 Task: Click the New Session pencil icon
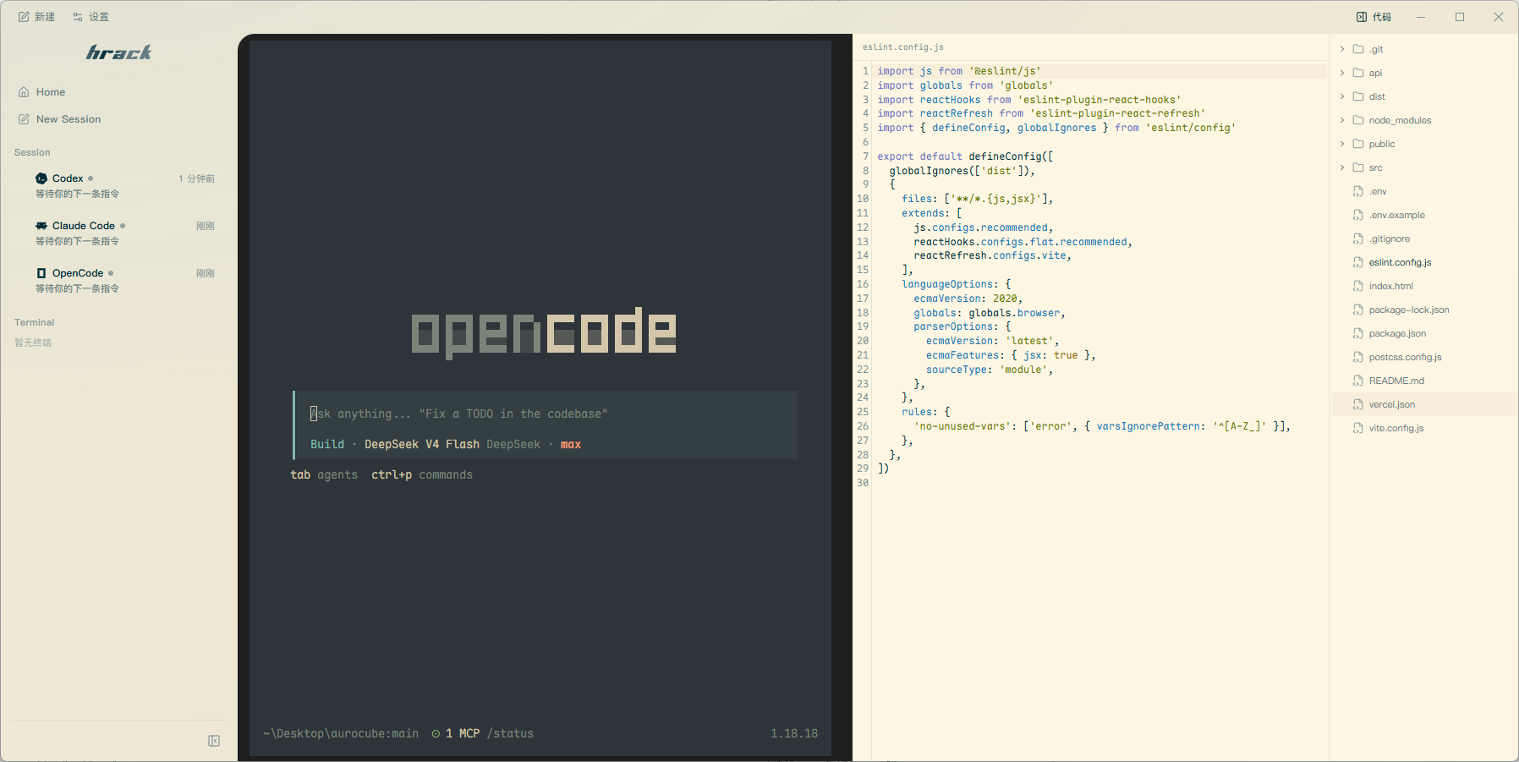pos(24,119)
